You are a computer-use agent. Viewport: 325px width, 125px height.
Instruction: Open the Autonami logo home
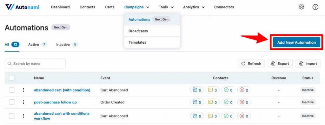pos(22,7)
